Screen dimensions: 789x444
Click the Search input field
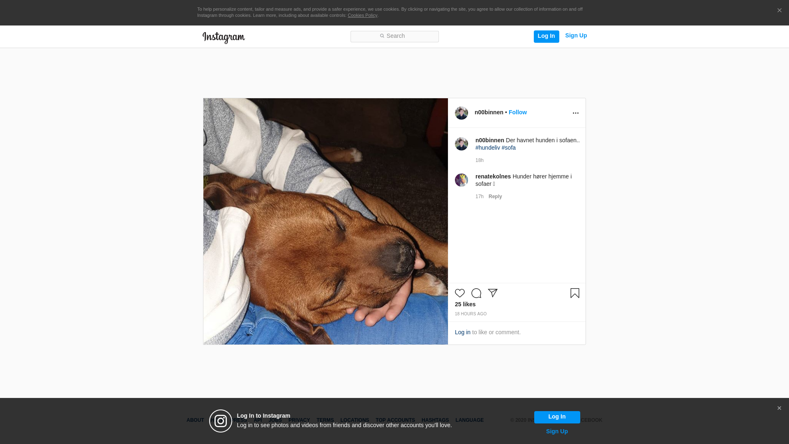pos(394,37)
